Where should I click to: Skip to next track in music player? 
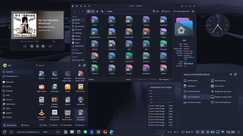43,46
